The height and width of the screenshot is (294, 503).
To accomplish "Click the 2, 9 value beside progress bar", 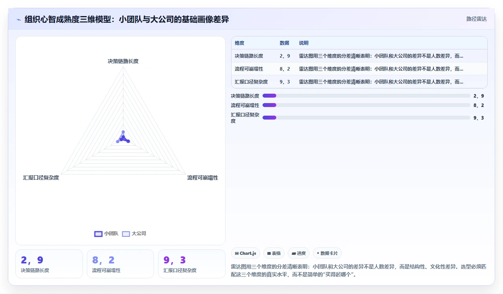I will (479, 96).
